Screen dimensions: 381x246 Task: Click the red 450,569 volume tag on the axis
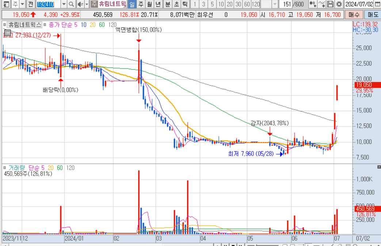click(367, 209)
